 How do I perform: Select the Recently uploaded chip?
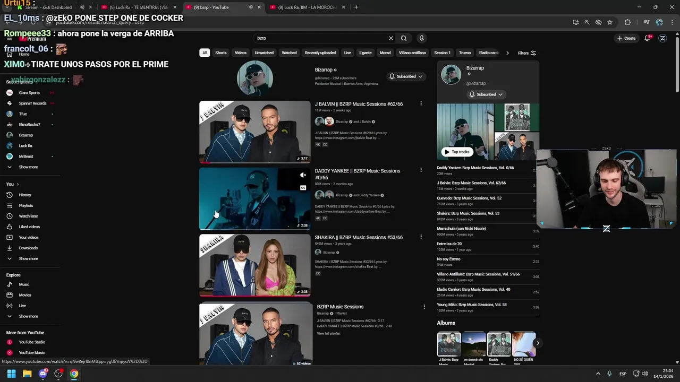pos(320,53)
